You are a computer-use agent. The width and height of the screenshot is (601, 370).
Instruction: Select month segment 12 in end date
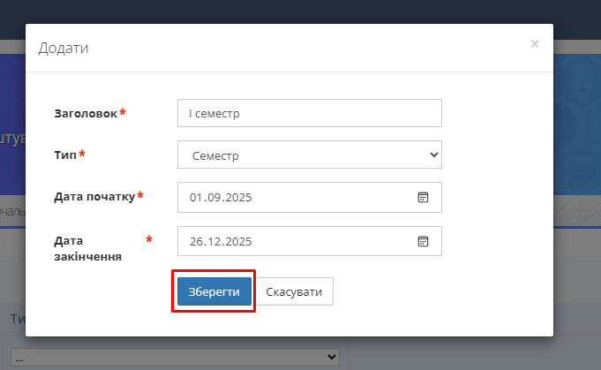[x=213, y=241]
